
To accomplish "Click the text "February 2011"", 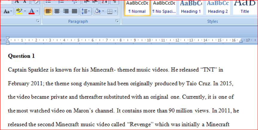I will 25,84.
